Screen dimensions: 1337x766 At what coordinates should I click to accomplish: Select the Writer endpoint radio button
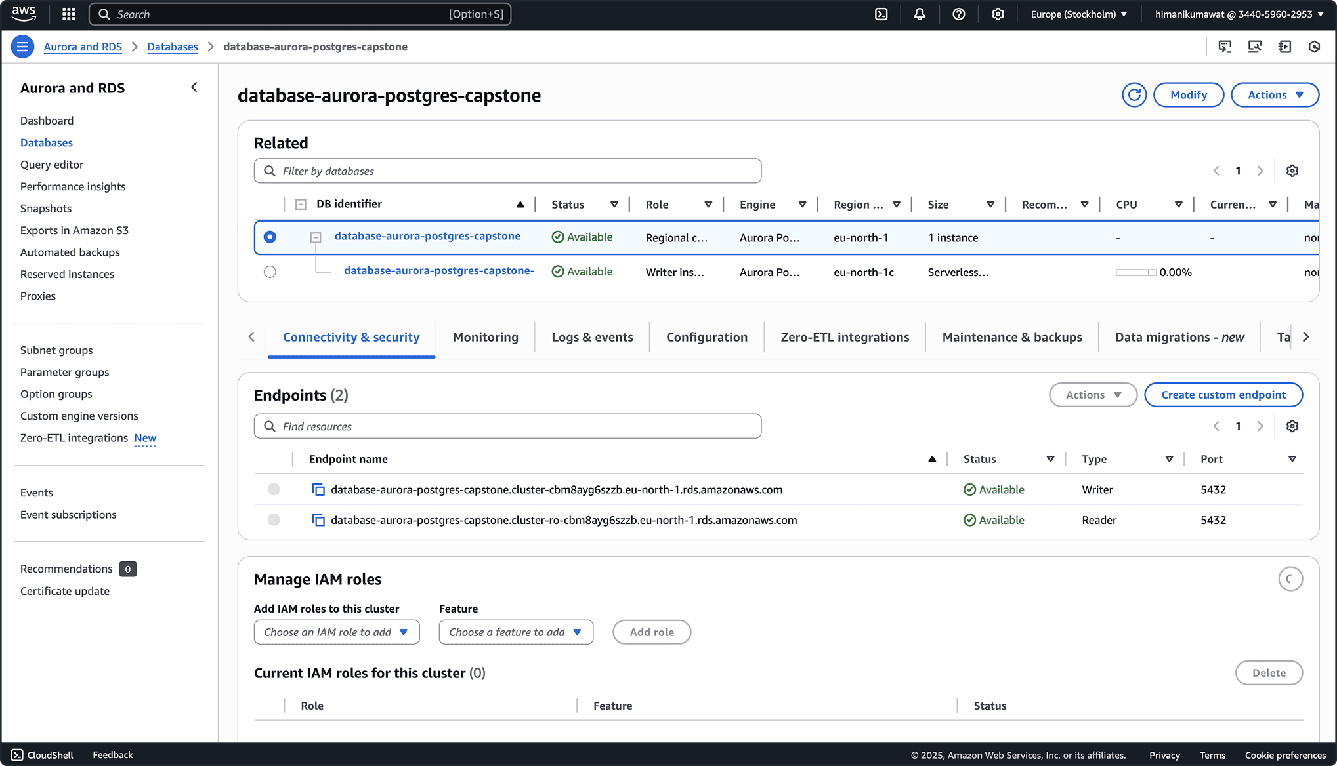274,489
